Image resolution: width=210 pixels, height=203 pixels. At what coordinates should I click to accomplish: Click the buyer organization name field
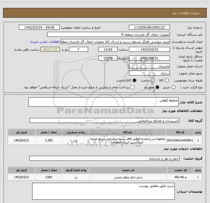point(109,35)
